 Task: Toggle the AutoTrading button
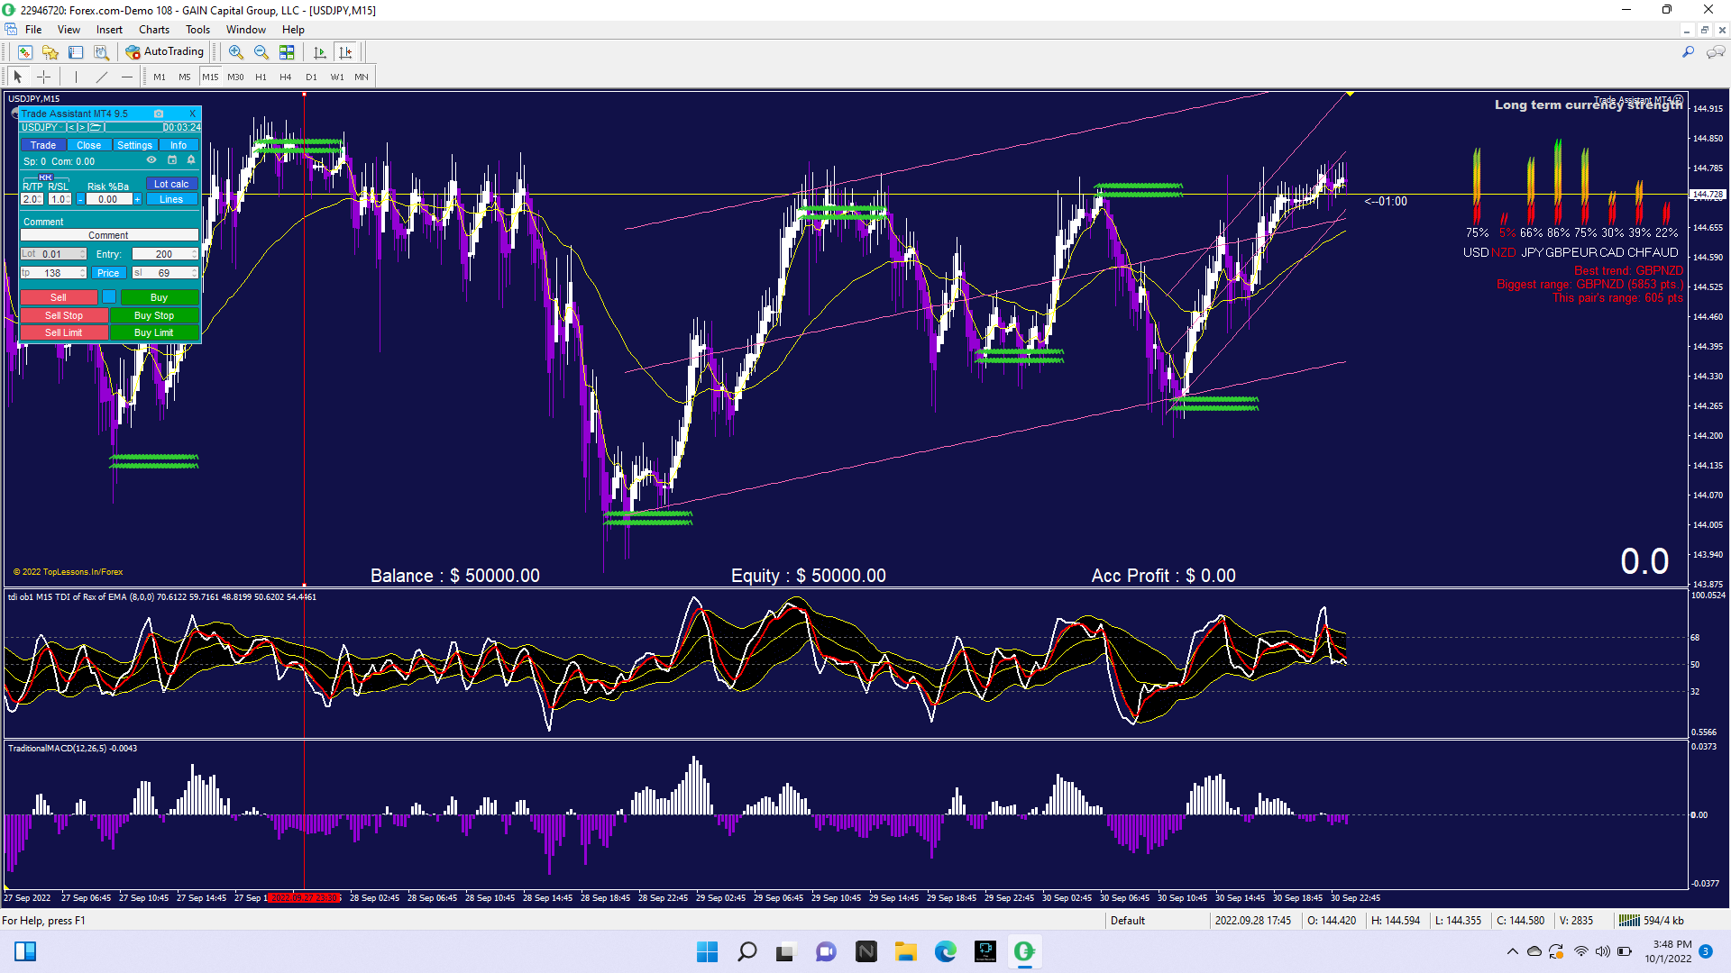point(166,52)
